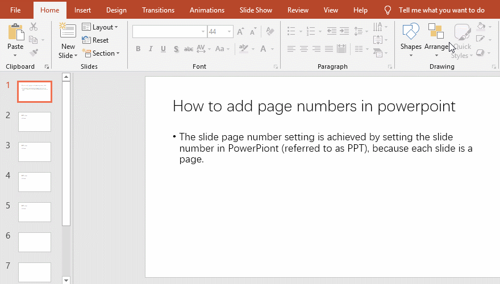Screen dimensions: 500x284
Task: Open the Section dropdown
Action: [101, 53]
